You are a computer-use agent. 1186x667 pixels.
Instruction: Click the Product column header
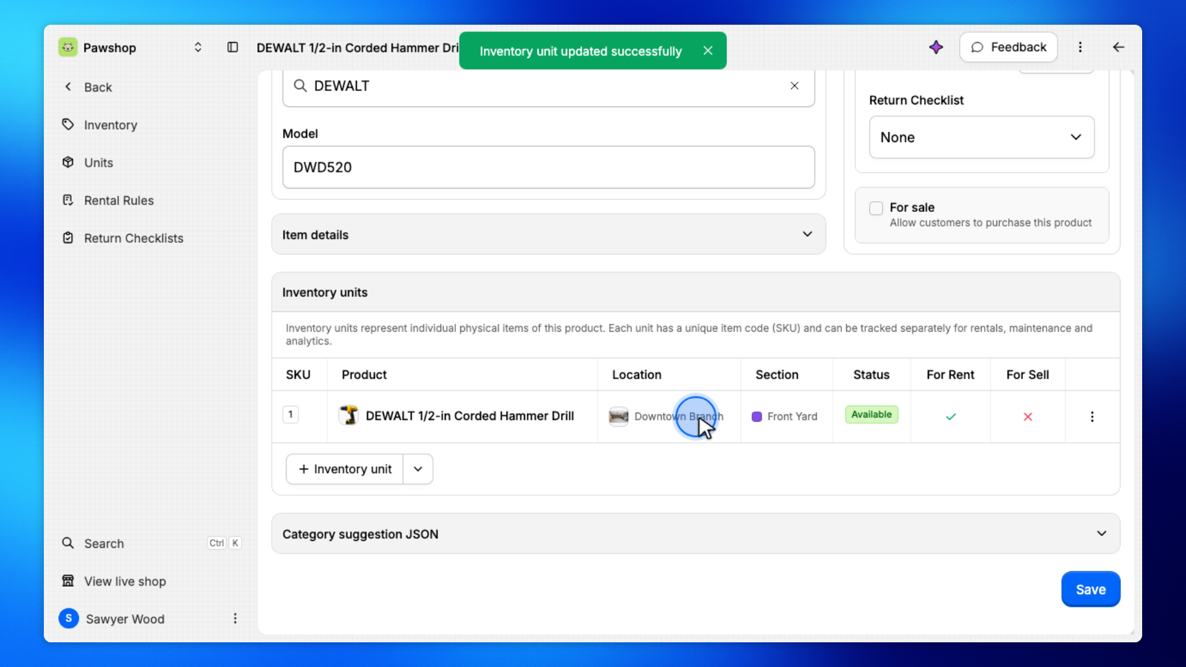click(364, 375)
